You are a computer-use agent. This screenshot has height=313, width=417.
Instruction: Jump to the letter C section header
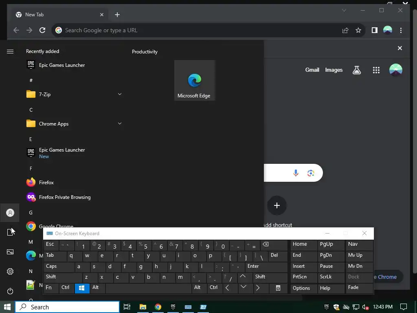(31, 110)
